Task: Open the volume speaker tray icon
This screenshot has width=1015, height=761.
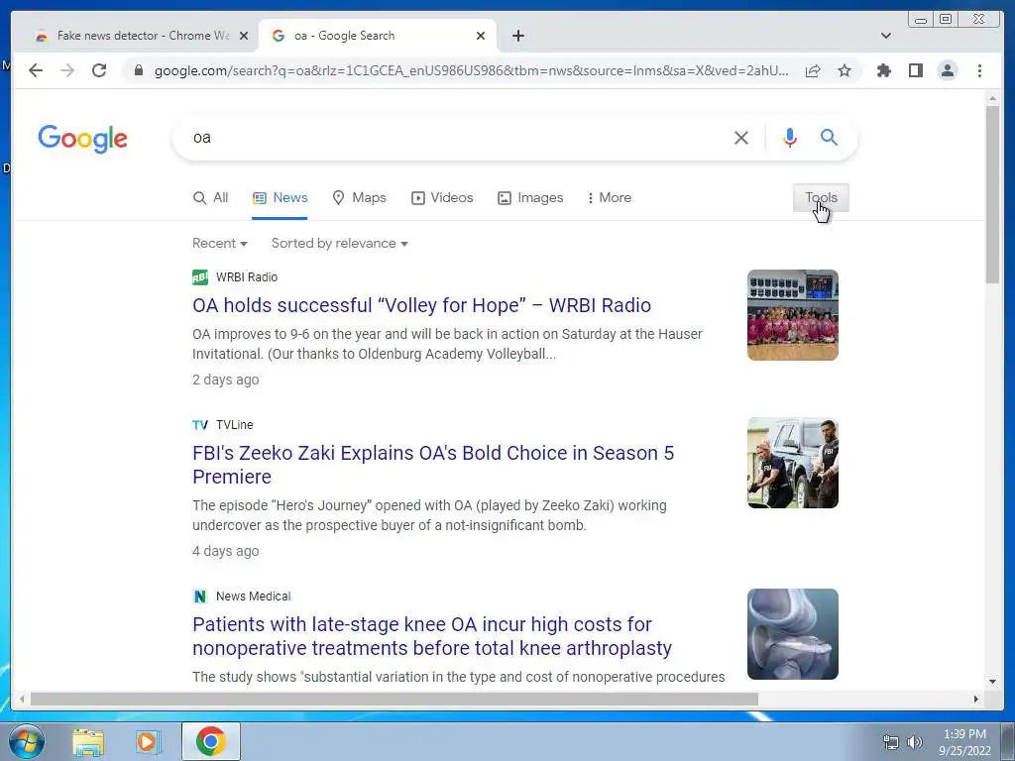Action: pyautogui.click(x=914, y=742)
